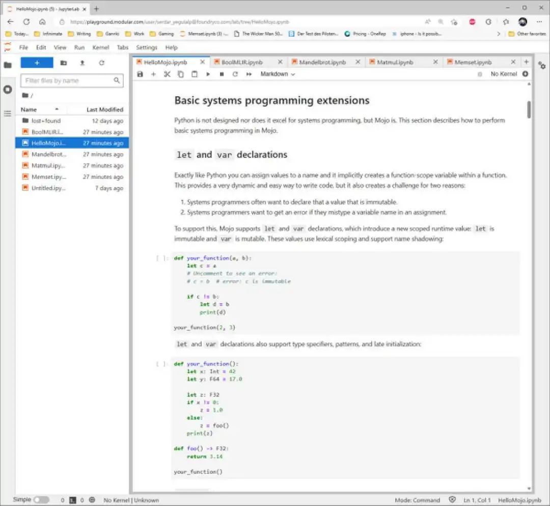The height and width of the screenshot is (506, 550).
Task: Interrupt the kernel with stop icon
Action: (x=222, y=74)
